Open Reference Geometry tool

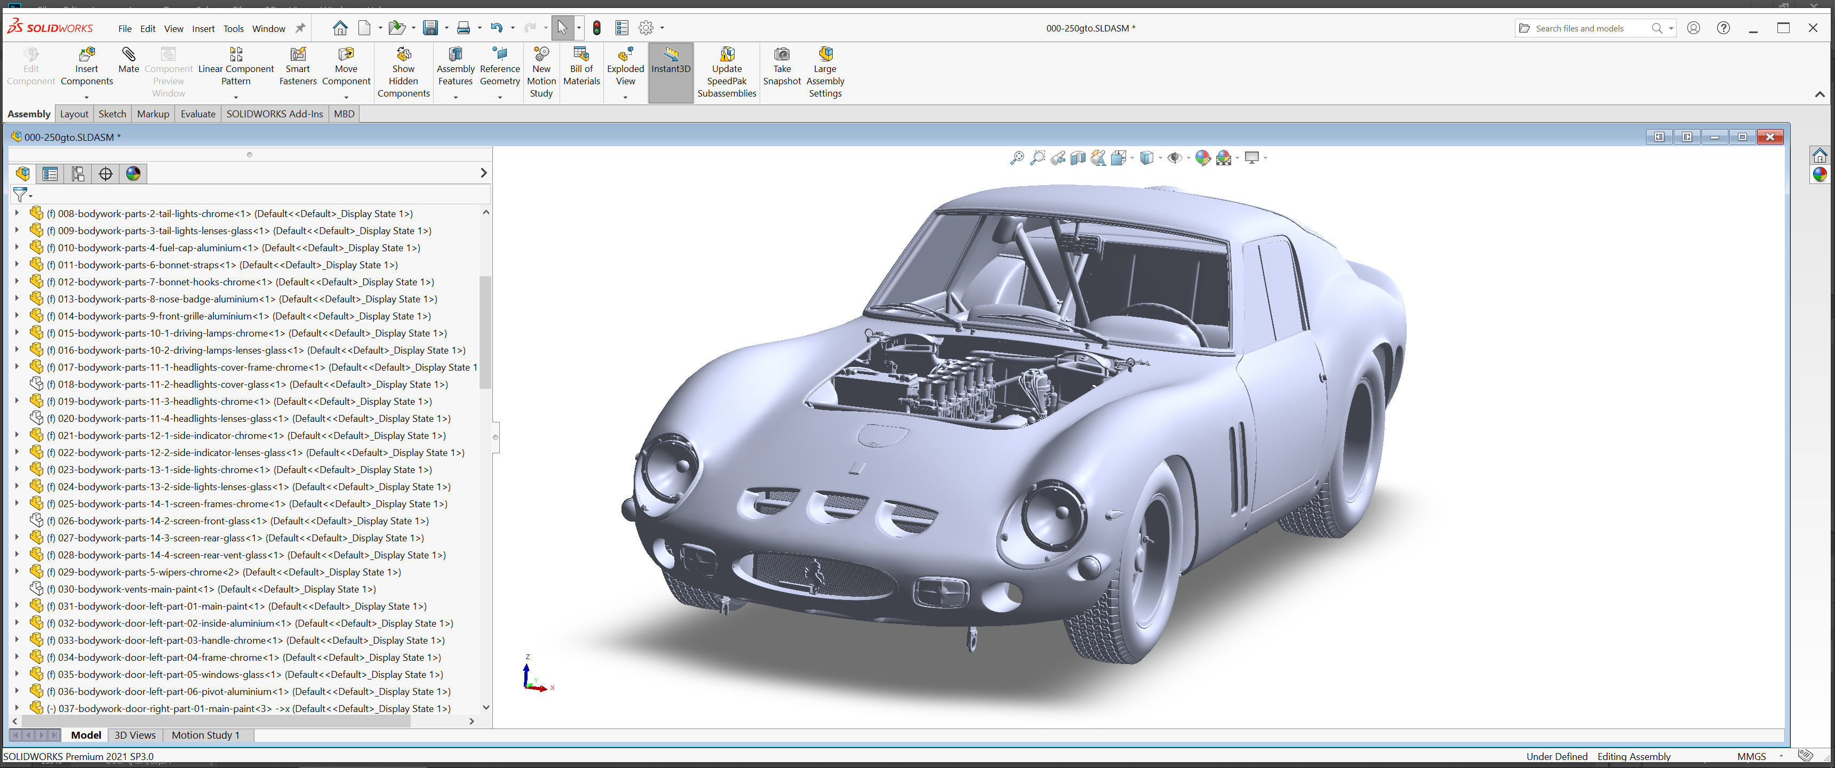(x=499, y=67)
